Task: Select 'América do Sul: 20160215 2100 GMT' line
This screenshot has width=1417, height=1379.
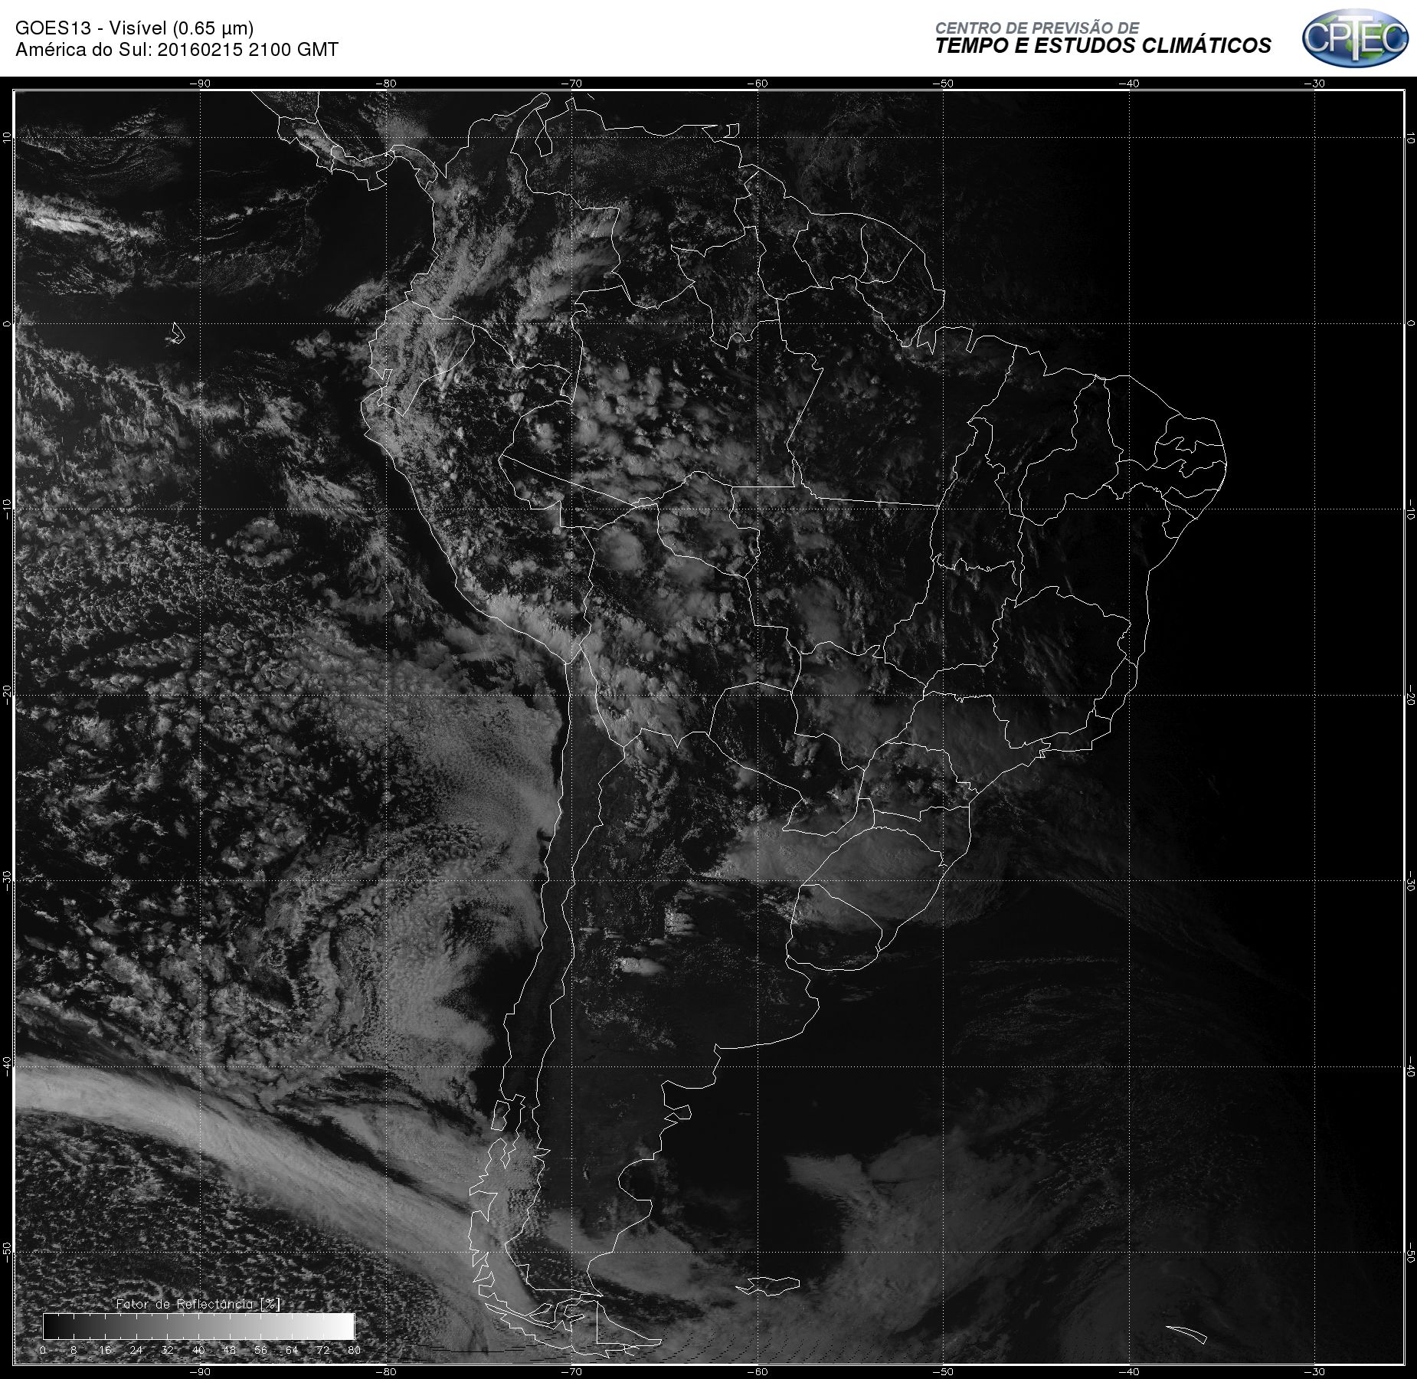Action: 176,50
